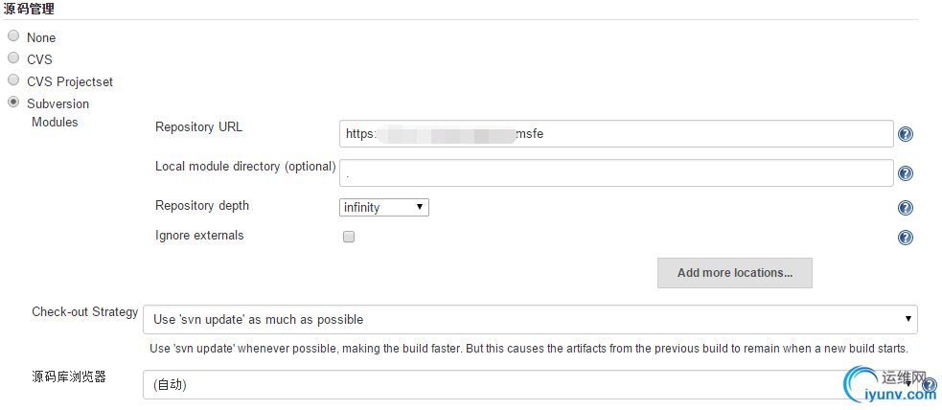Screen dimensions: 942x410
Task: Click into the Repository URL field
Action: coord(616,134)
